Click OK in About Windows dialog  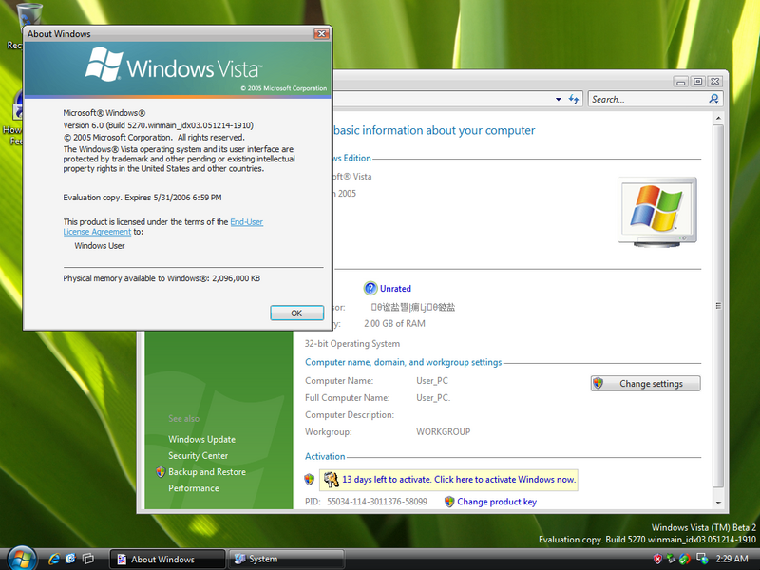[x=296, y=313]
